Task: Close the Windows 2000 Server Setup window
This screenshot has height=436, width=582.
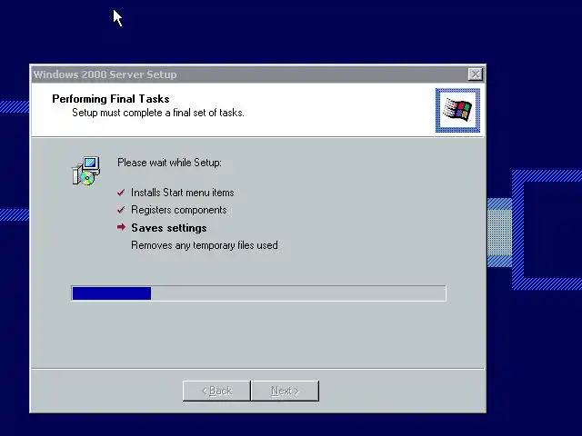Action: tap(476, 74)
